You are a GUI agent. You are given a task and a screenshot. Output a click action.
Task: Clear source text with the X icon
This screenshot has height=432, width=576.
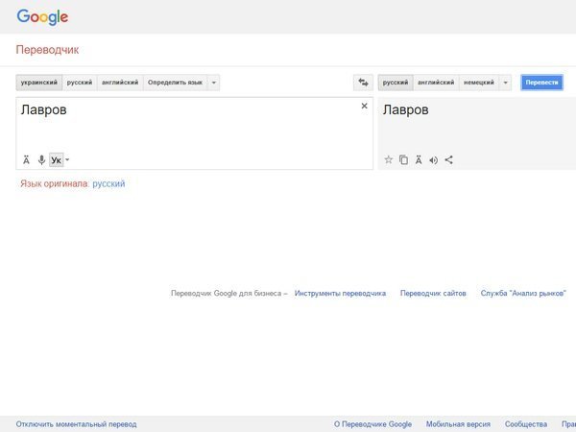(364, 107)
